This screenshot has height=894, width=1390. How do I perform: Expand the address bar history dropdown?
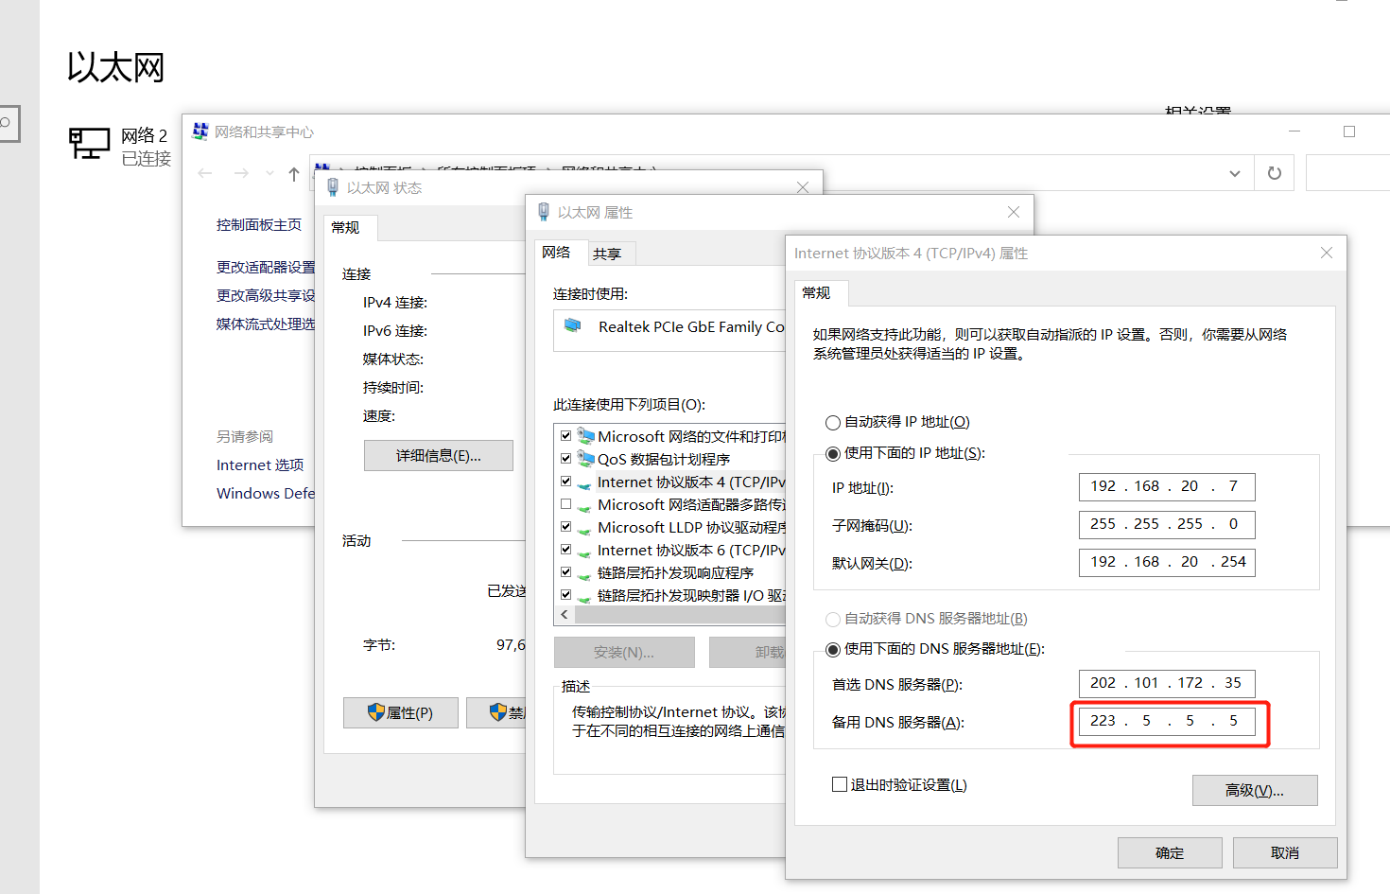coord(1234,173)
